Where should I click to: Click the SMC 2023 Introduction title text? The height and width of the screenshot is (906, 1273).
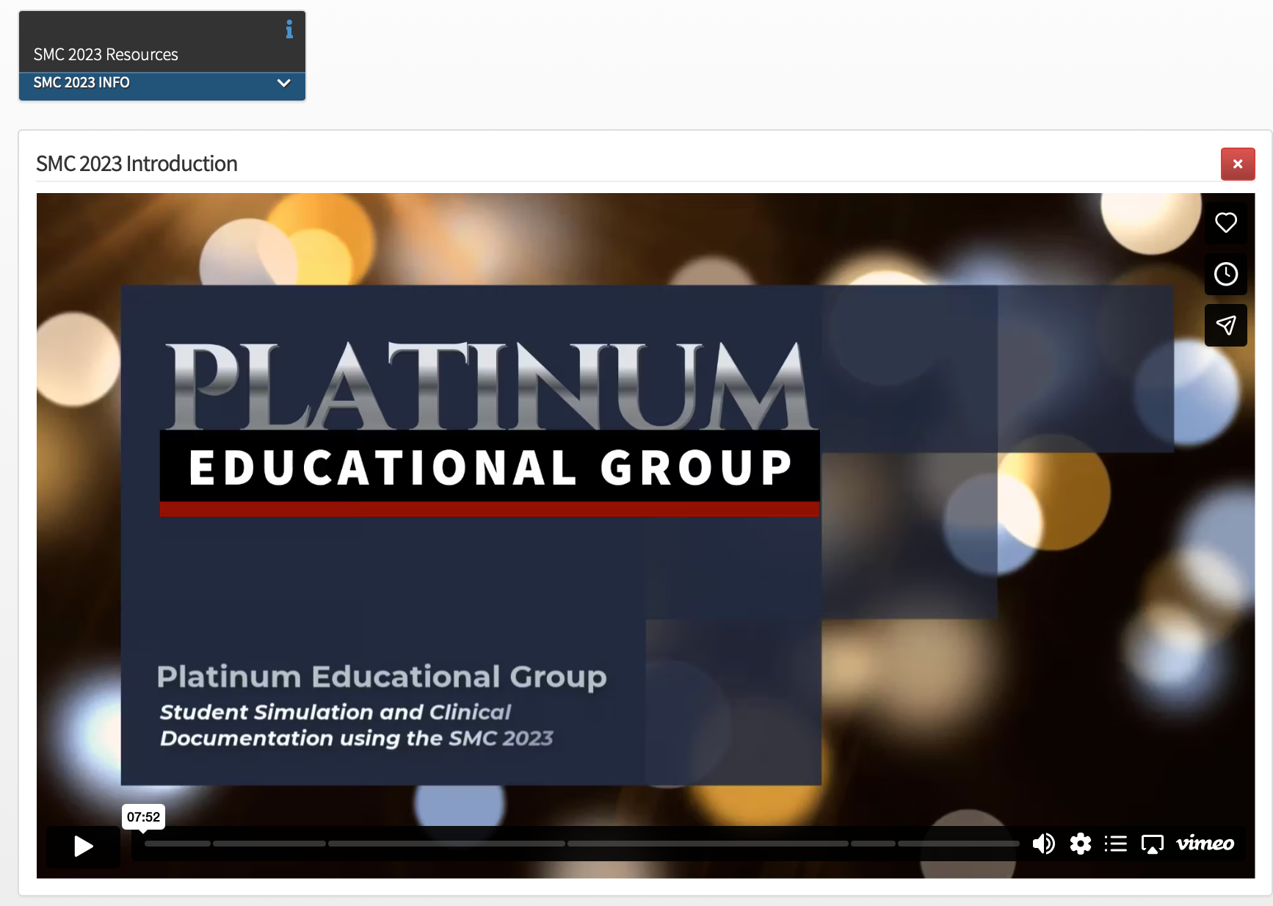(x=137, y=164)
